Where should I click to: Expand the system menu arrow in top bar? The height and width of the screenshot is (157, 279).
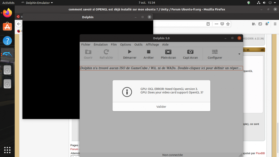(x=275, y=3)
